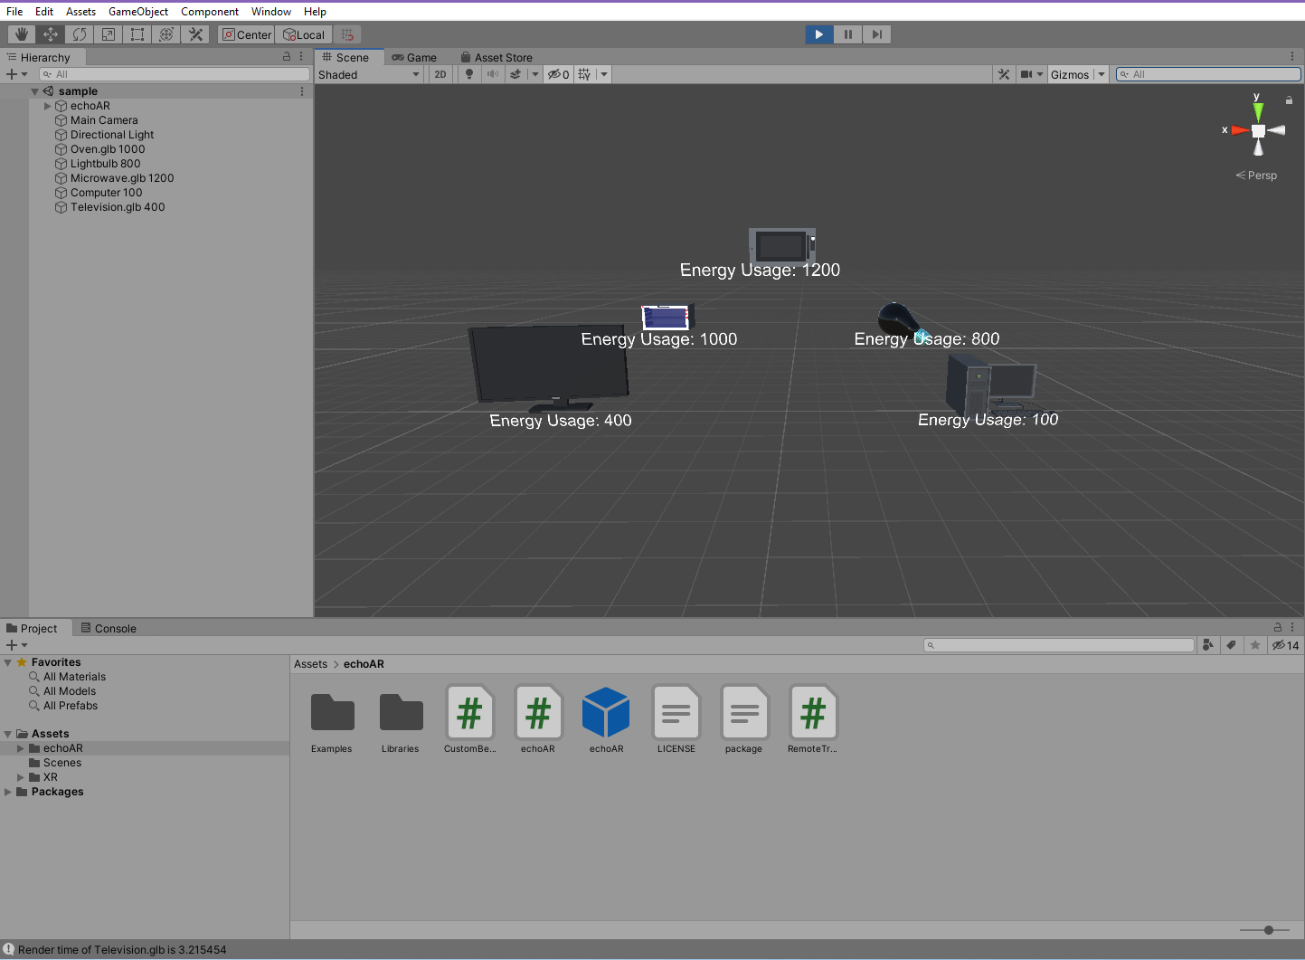1305x960 pixels.
Task: Click the Play button
Action: point(818,34)
